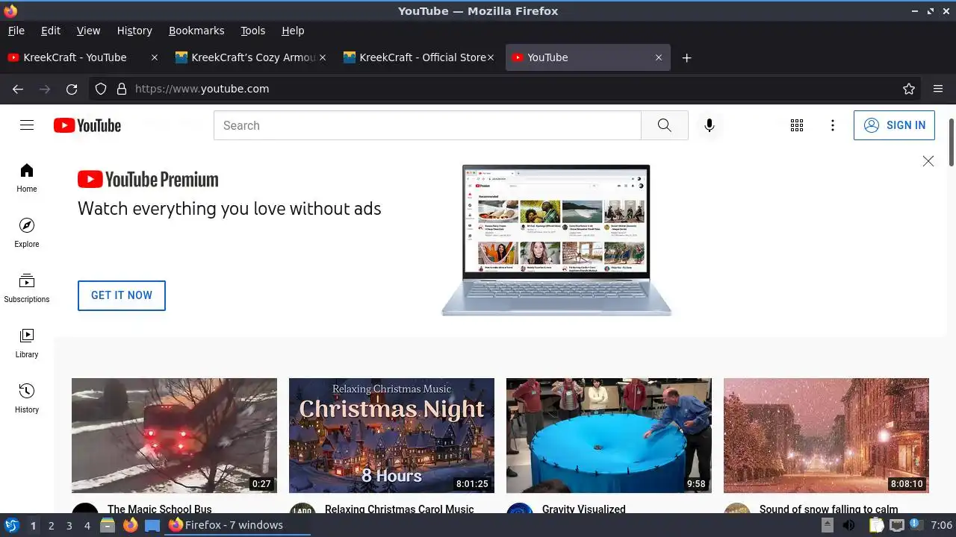This screenshot has height=537, width=956.
Task: Open Firefox application menu
Action: 938,89
